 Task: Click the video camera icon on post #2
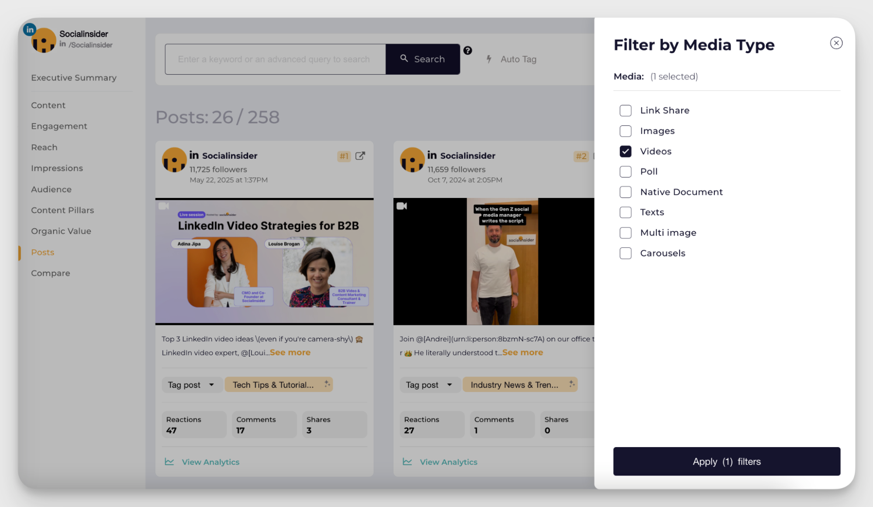(402, 206)
